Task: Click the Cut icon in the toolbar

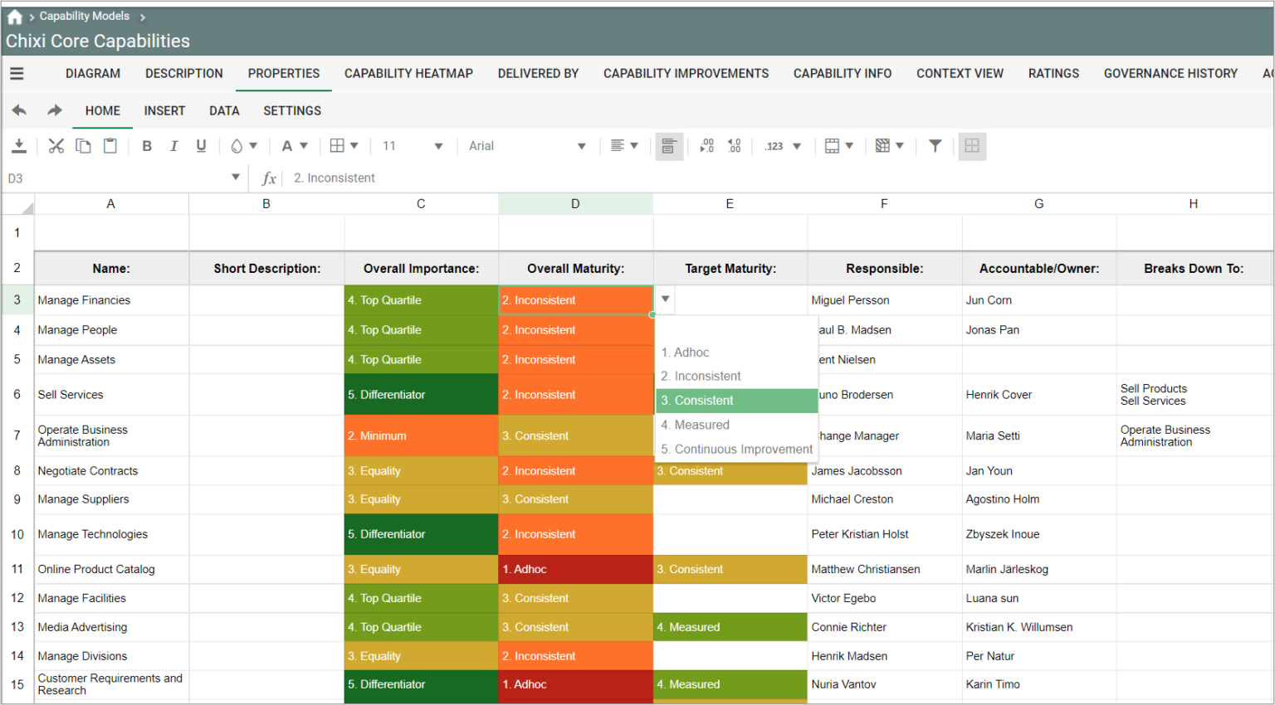Action: (55, 145)
